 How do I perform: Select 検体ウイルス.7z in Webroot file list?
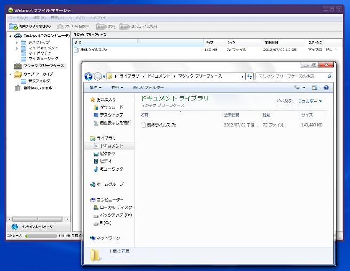click(94, 50)
